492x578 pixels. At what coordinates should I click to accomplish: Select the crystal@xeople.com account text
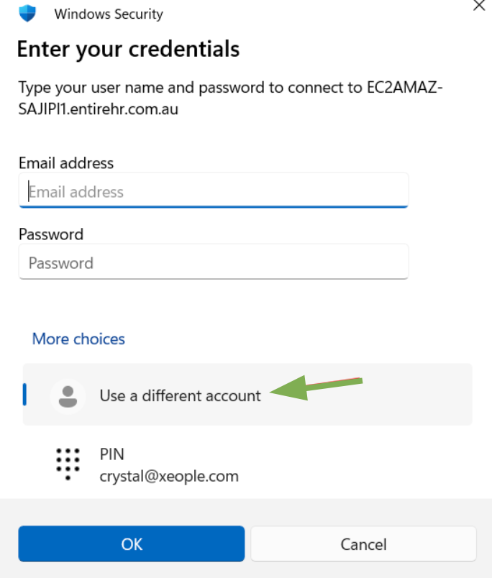coord(169,476)
